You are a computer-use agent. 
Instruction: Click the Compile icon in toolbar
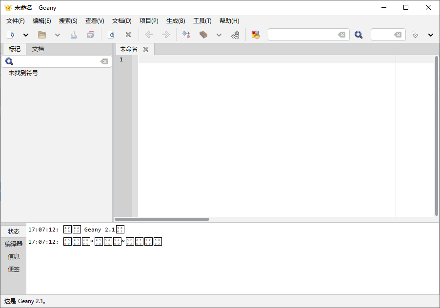point(186,35)
